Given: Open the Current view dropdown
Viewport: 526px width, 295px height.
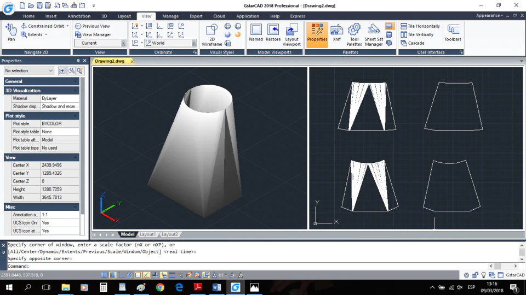Looking at the screenshot, I should pos(100,43).
